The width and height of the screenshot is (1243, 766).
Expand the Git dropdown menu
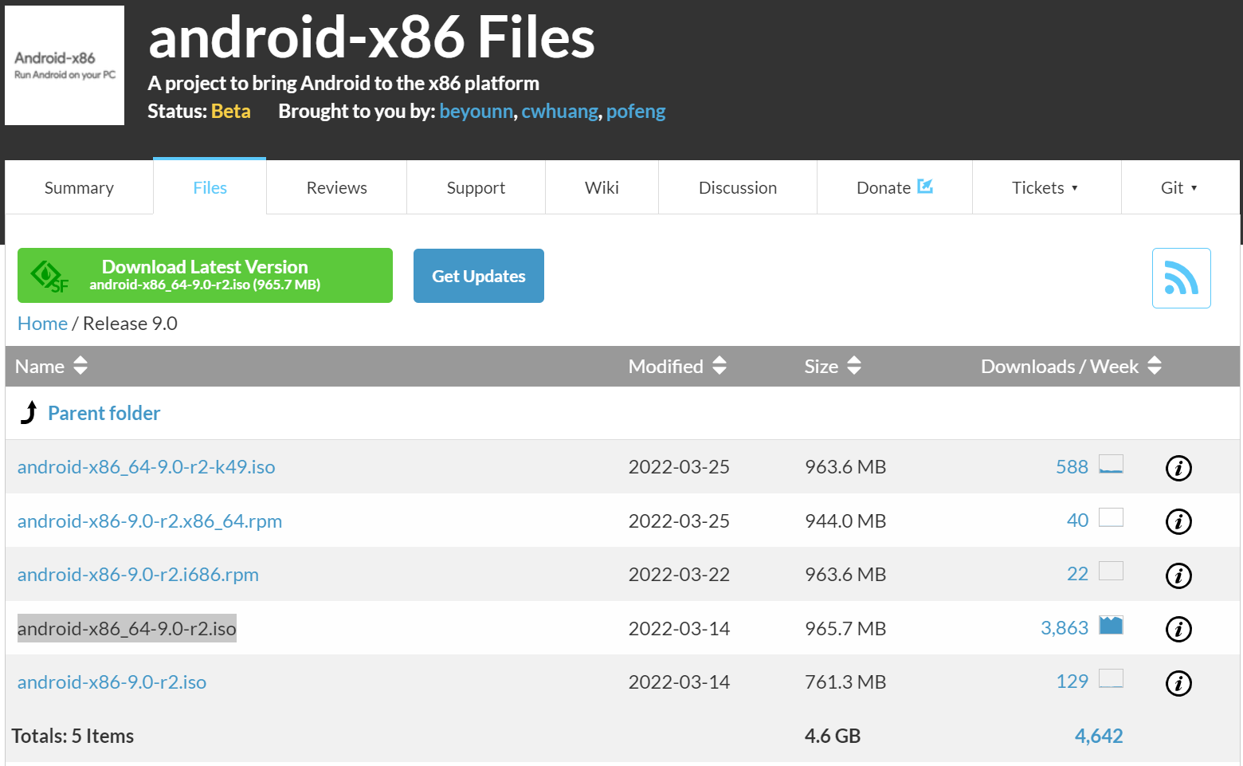(1180, 187)
